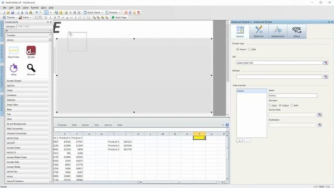This screenshot has width=334, height=188.
Task: Click the series Name input field
Action: [x=293, y=96]
